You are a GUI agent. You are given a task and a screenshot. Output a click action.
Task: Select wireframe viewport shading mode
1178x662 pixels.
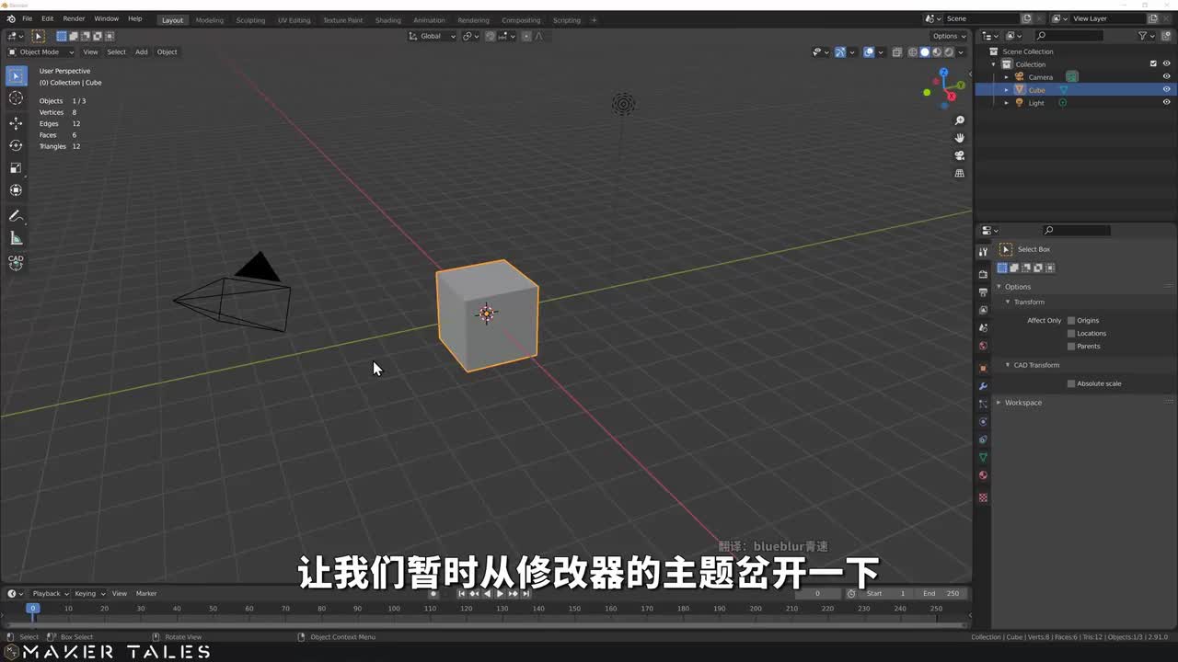pos(913,52)
